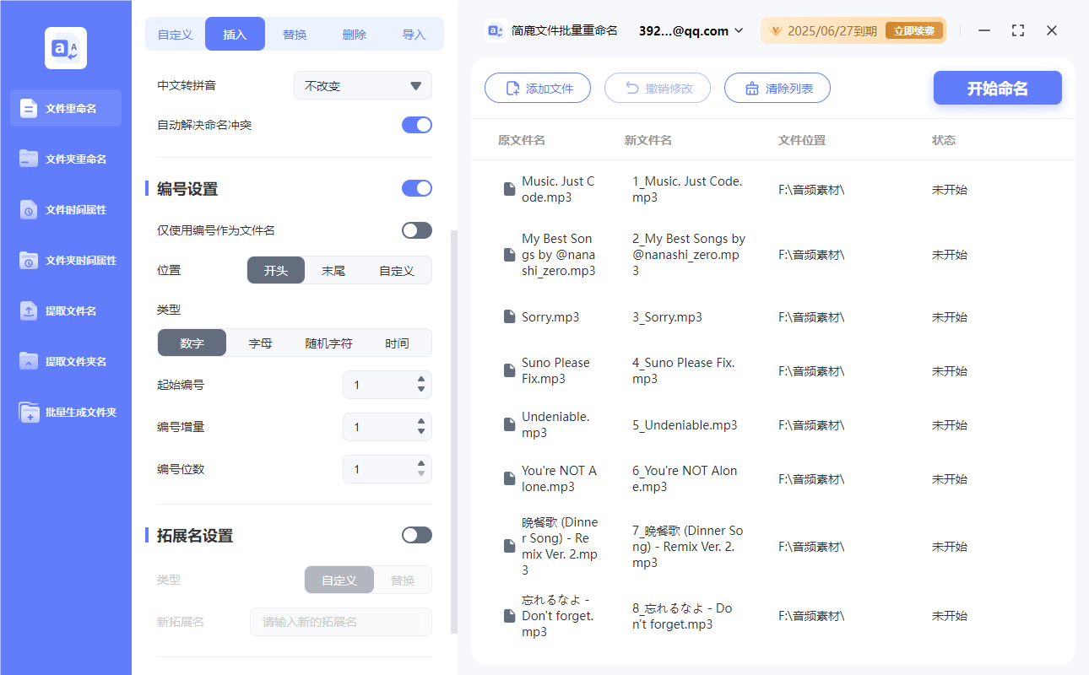Select the 提取文件夹名 sidebar icon

pos(65,361)
